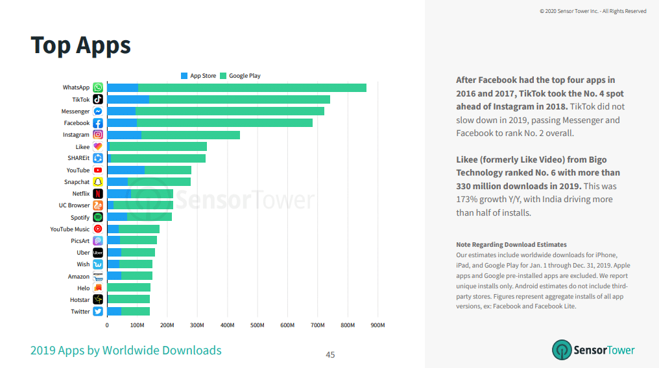Viewport: 659px width, 368px height.
Task: Click the Top Apps heading
Action: coord(80,45)
